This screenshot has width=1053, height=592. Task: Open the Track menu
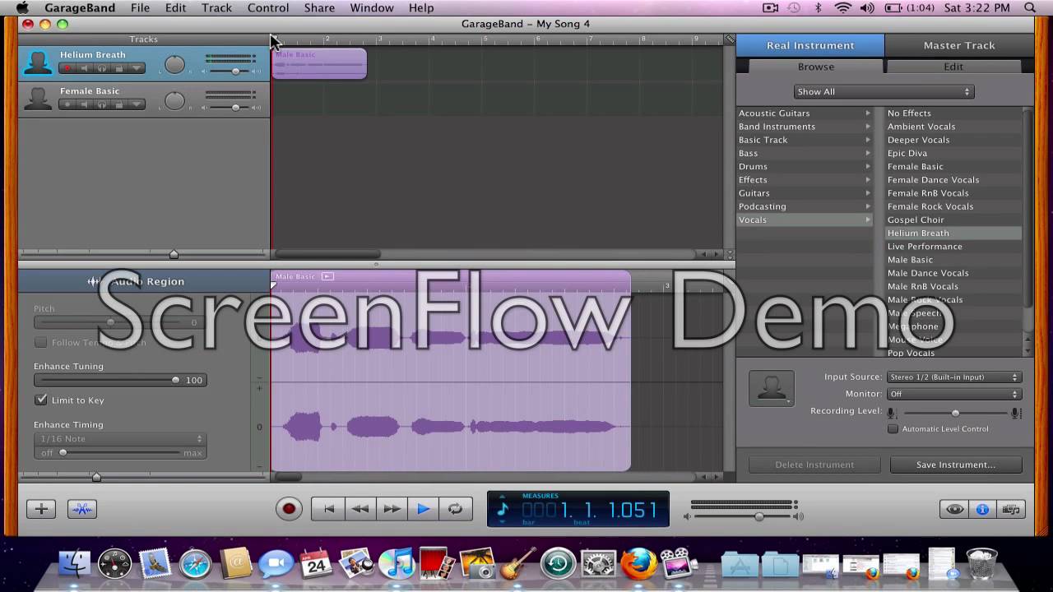pos(216,8)
